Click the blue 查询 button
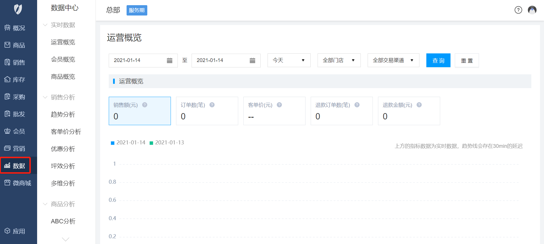 (438, 60)
